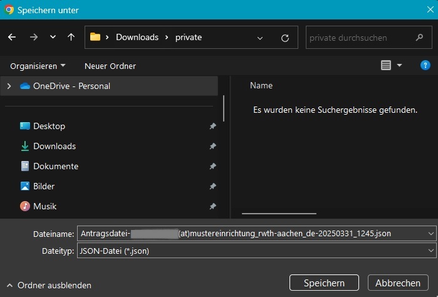
Task: Open the Organisieren menu
Action: 38,66
